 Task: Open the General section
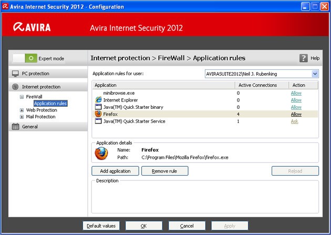(x=48, y=127)
